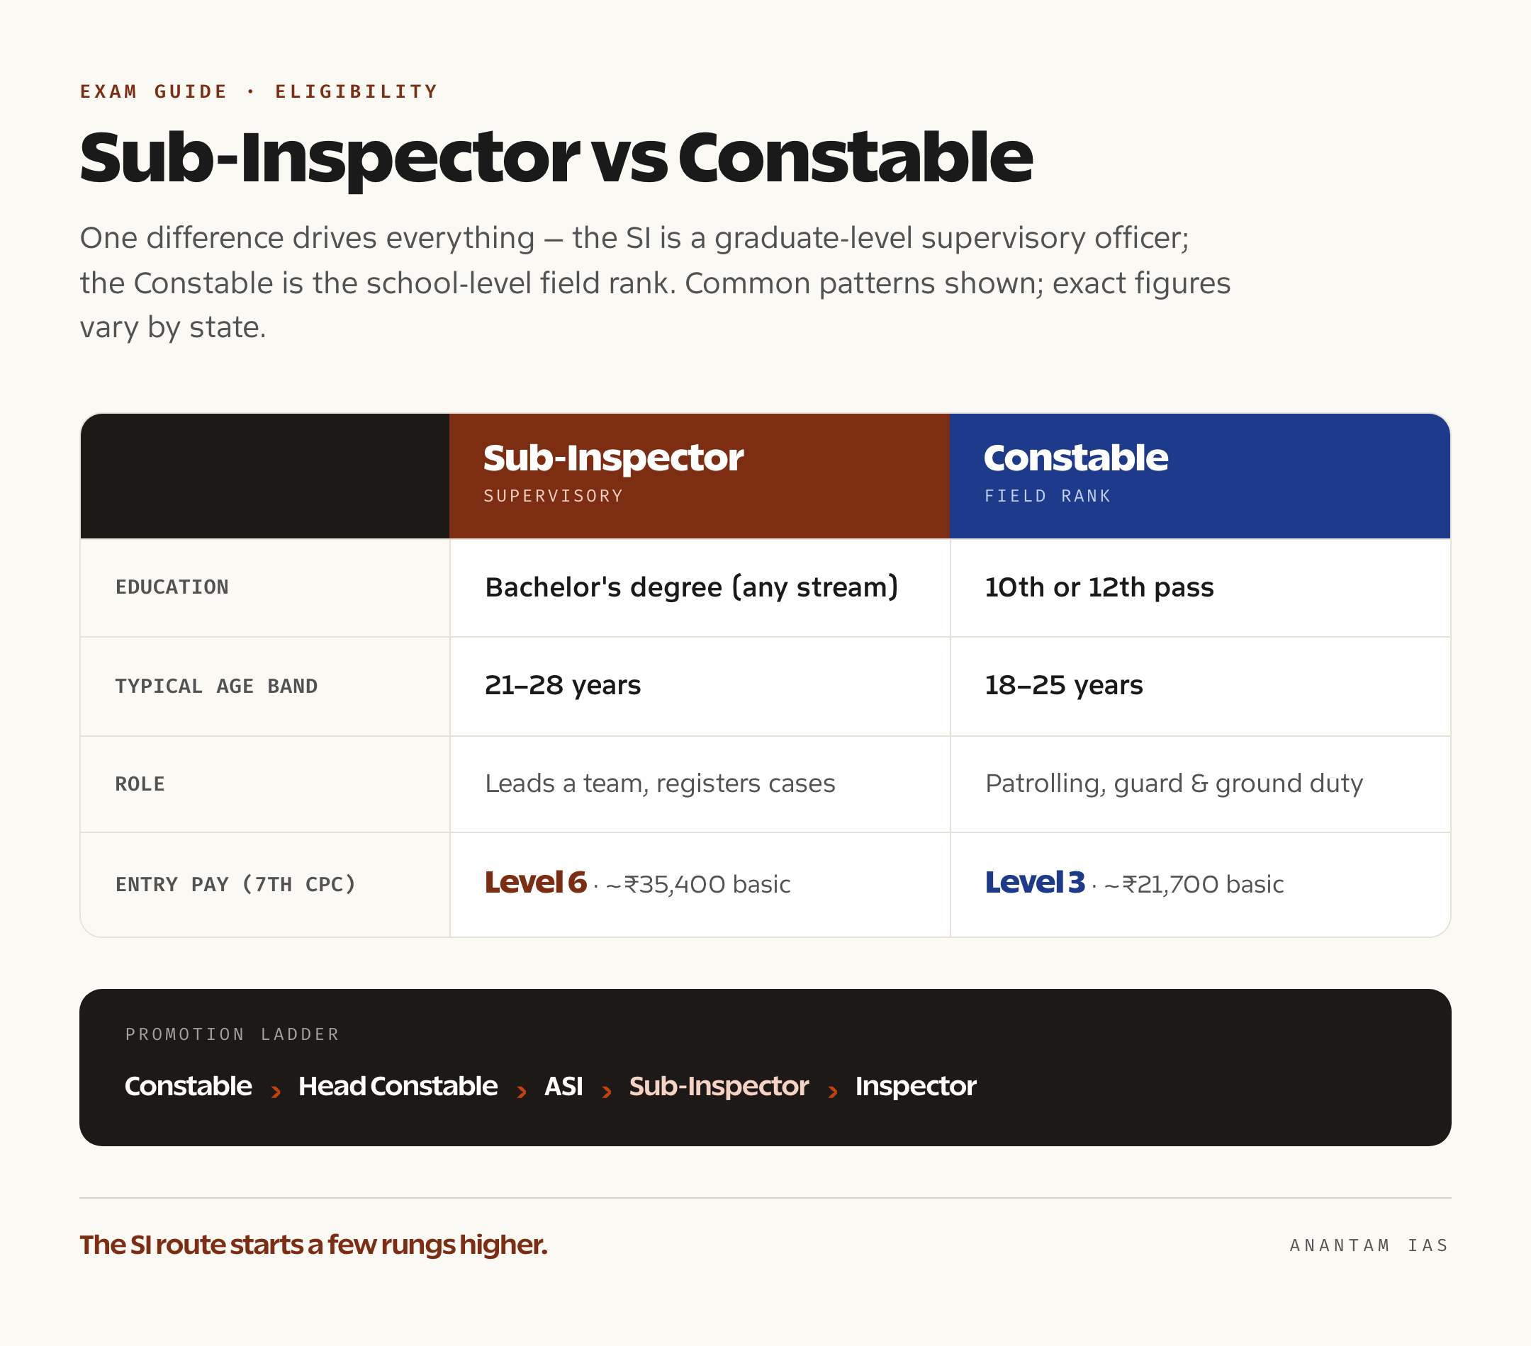Click the Bachelor's degree (any stream) cell
1531x1346 pixels.
[x=699, y=588]
